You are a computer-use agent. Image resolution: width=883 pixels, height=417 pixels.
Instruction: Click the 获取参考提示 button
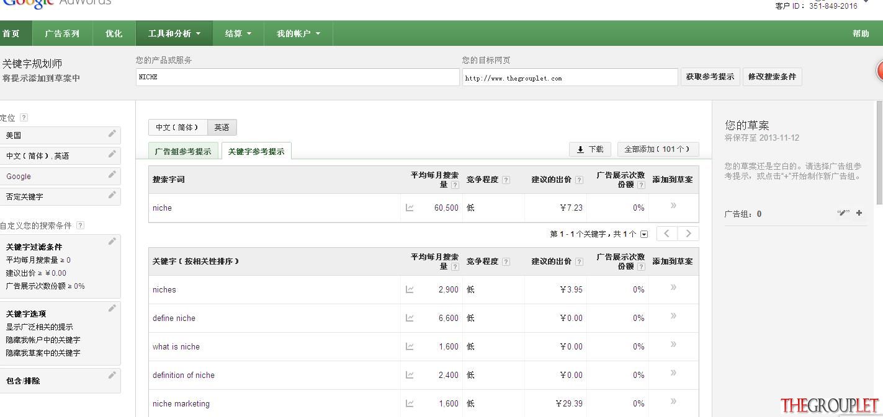tap(710, 77)
